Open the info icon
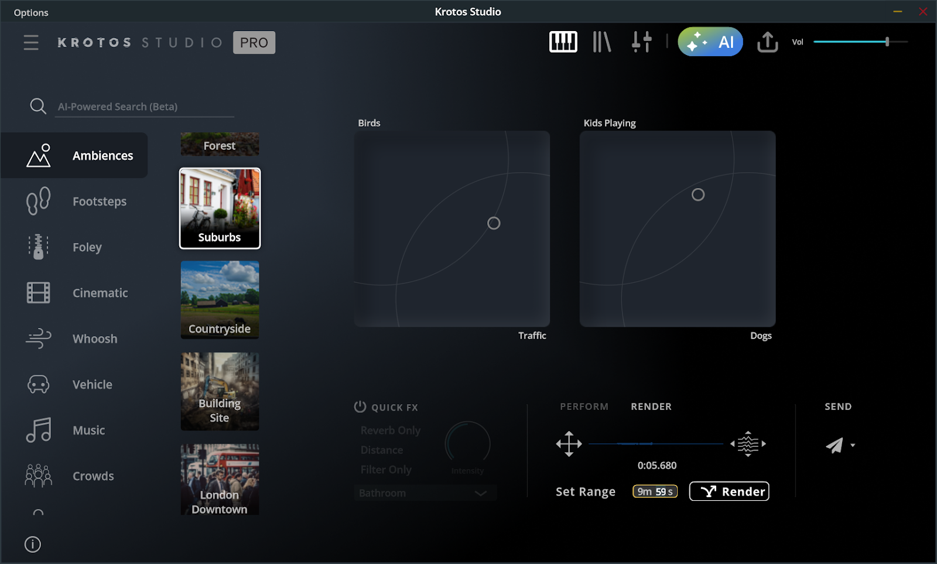 pyautogui.click(x=33, y=544)
